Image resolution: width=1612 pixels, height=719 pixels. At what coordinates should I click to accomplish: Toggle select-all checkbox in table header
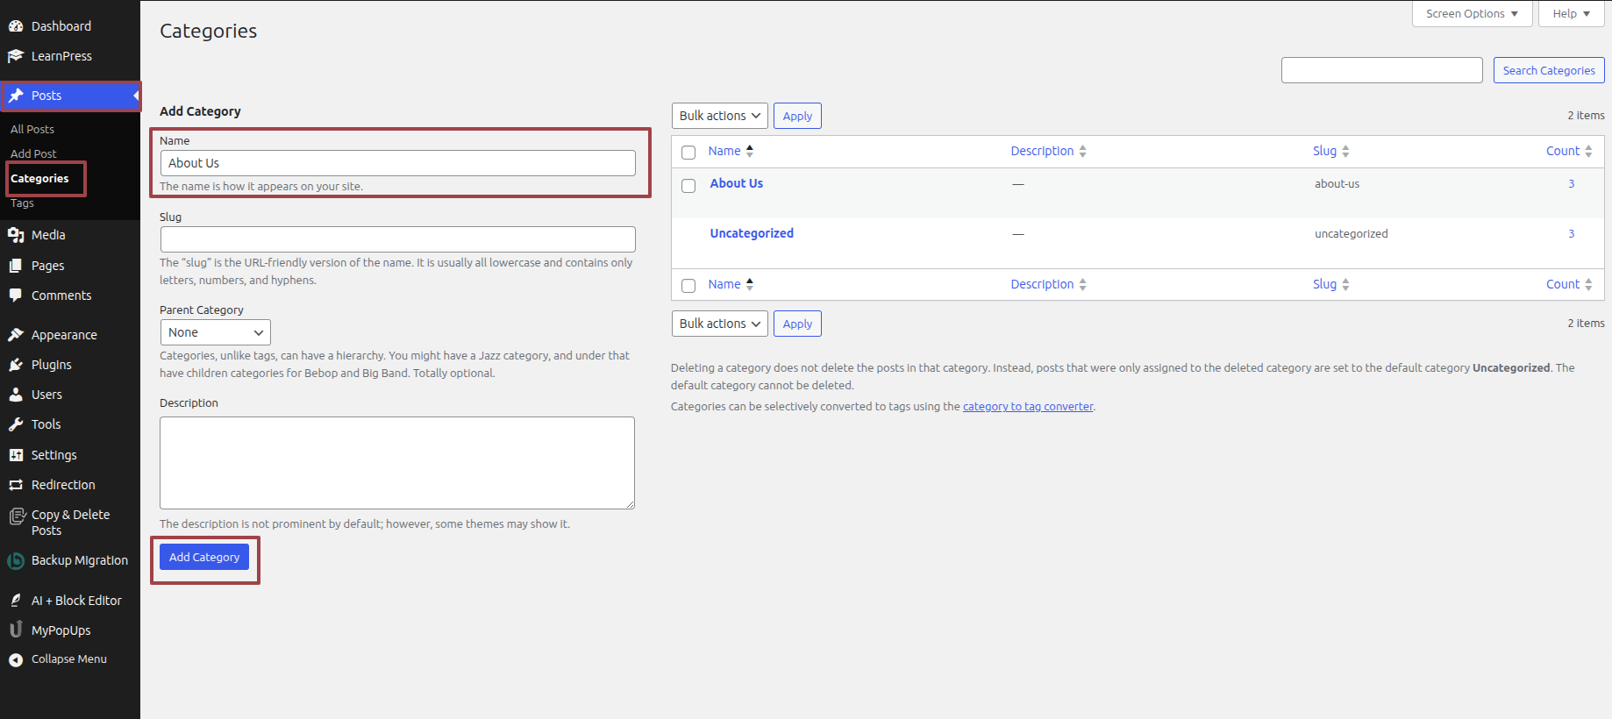(x=688, y=153)
